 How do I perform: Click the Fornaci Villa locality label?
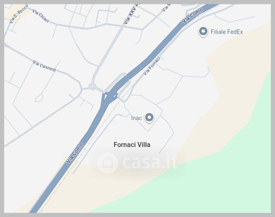132,145
